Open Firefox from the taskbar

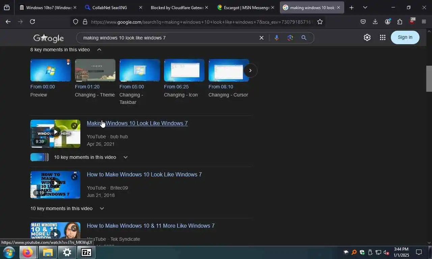click(x=28, y=252)
